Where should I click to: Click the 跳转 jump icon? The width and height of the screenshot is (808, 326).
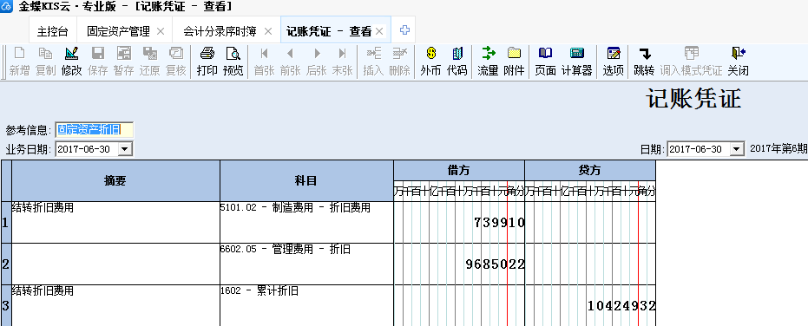644,62
